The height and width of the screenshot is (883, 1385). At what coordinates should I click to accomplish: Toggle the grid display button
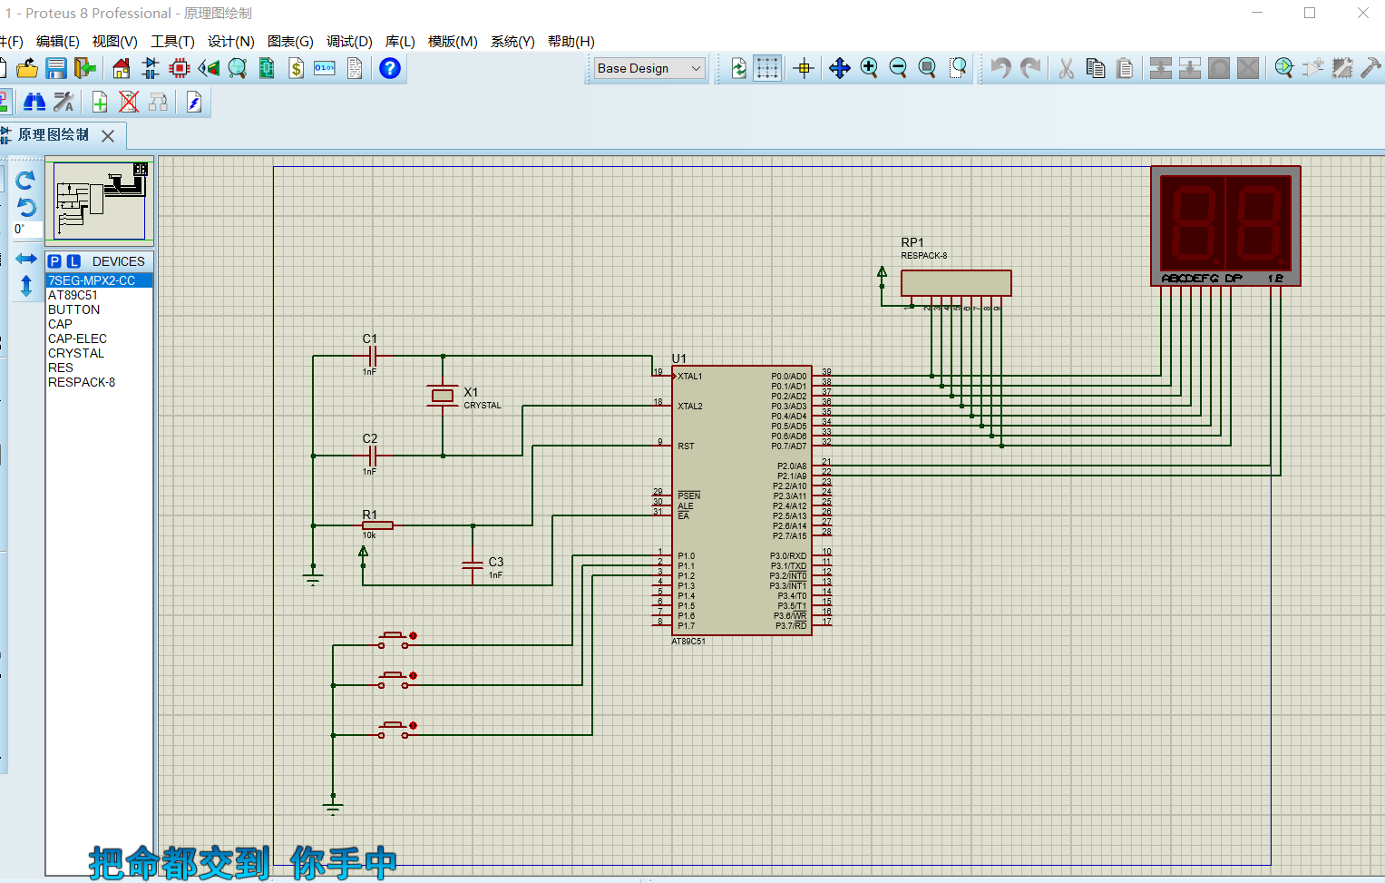coord(767,68)
